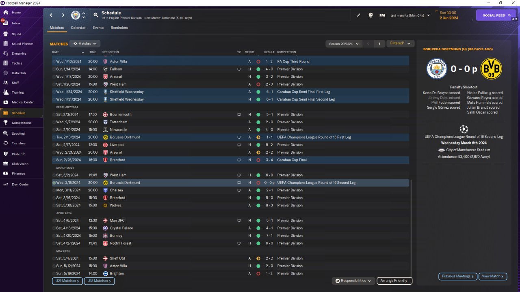This screenshot has height=292, width=520.
Task: Click the forward navigation arrow
Action: 63,15
